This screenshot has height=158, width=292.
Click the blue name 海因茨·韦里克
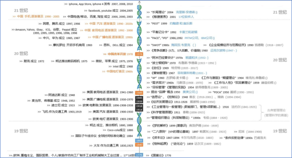click(x=181, y=45)
